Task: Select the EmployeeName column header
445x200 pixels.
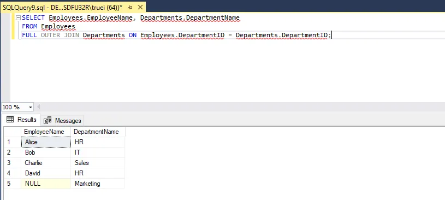Action: point(46,132)
